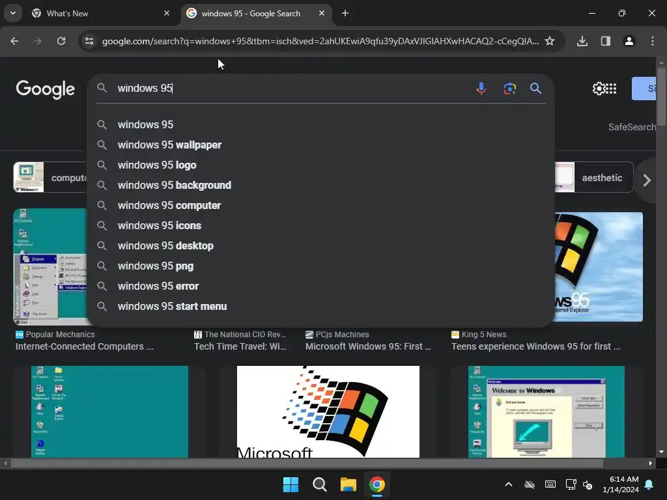667x500 pixels.
Task: Open the Windows Start menu
Action: 291,484
